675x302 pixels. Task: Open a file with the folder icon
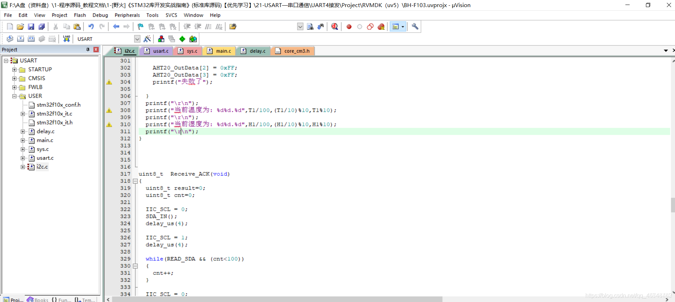point(21,27)
